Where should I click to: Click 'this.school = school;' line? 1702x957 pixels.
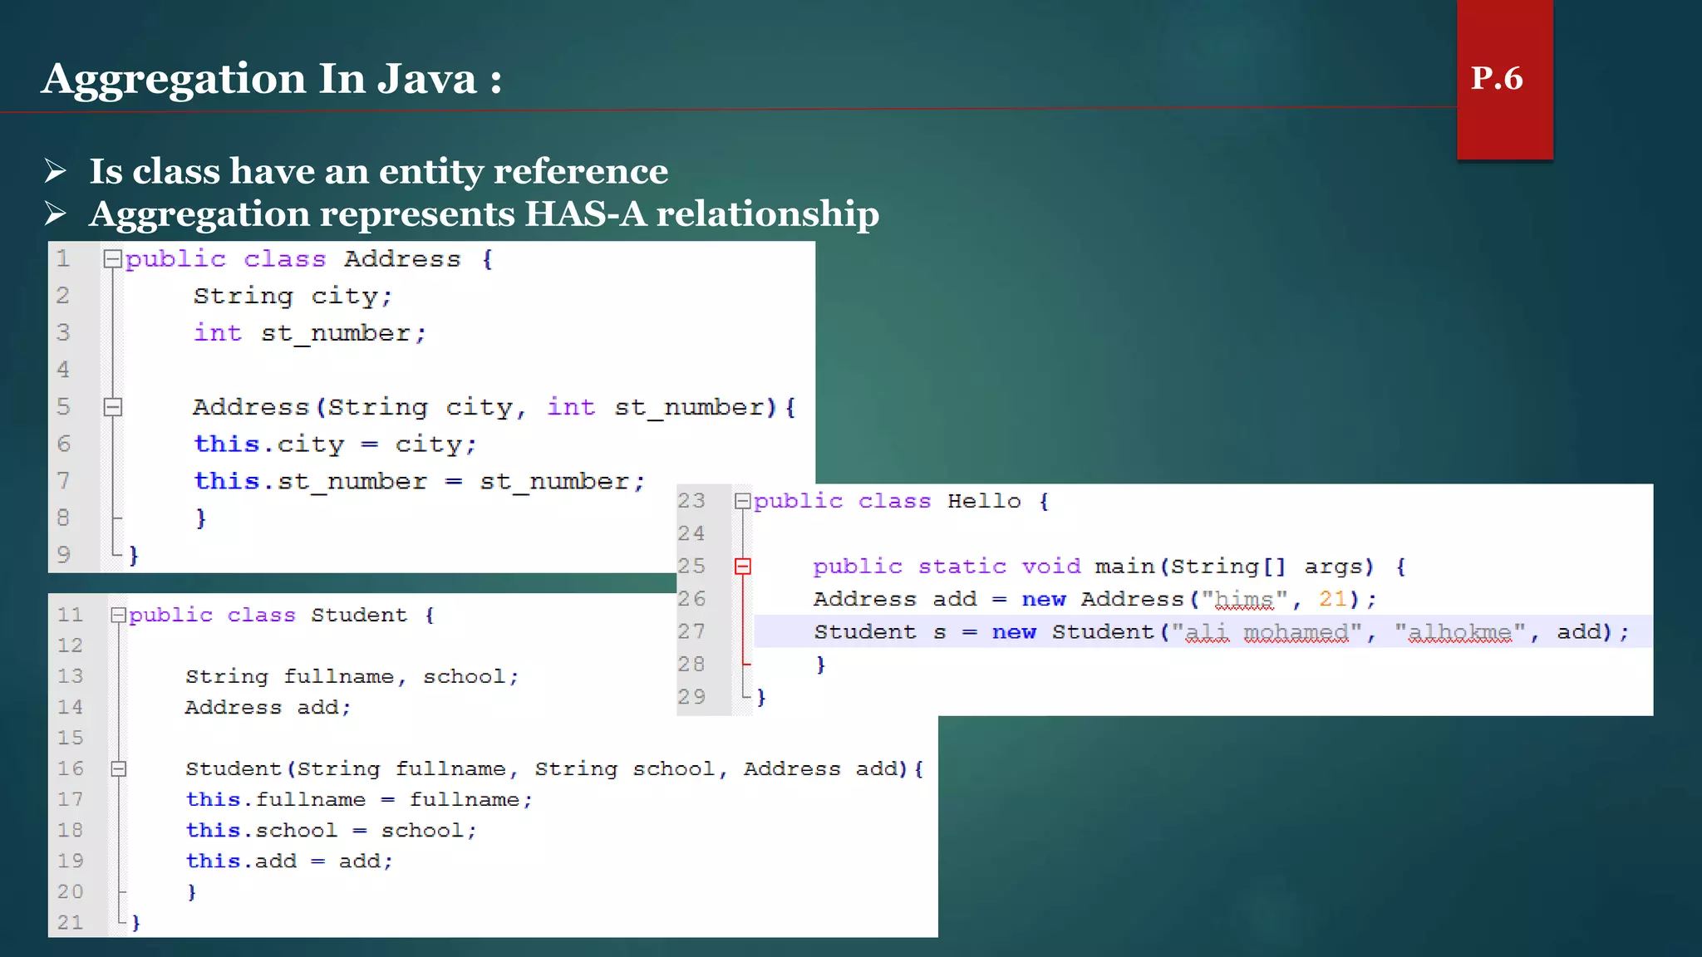pos(331,831)
